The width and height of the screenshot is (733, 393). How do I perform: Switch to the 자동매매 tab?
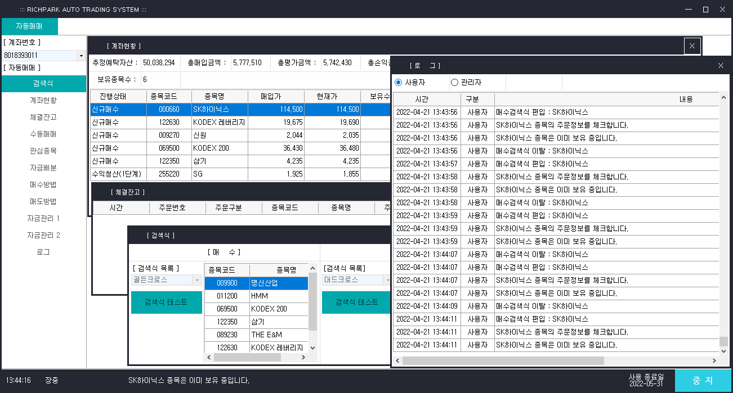point(29,26)
